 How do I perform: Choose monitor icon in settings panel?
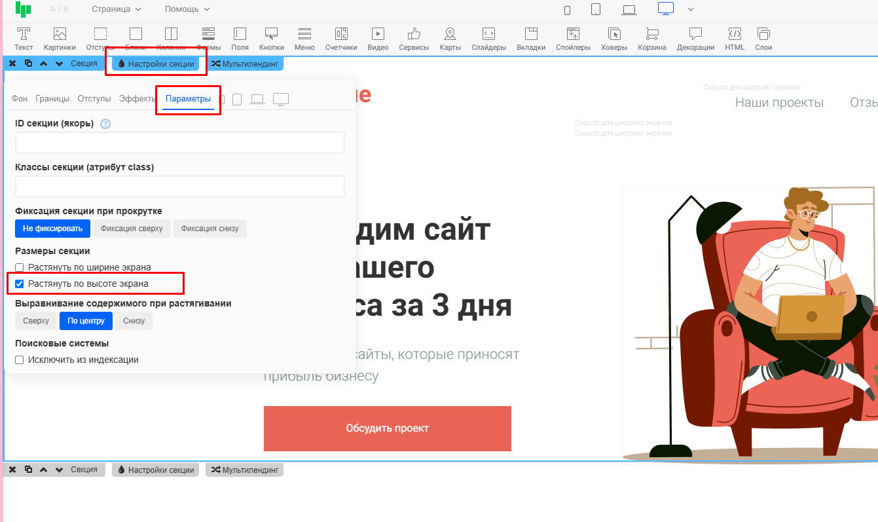[x=281, y=100]
